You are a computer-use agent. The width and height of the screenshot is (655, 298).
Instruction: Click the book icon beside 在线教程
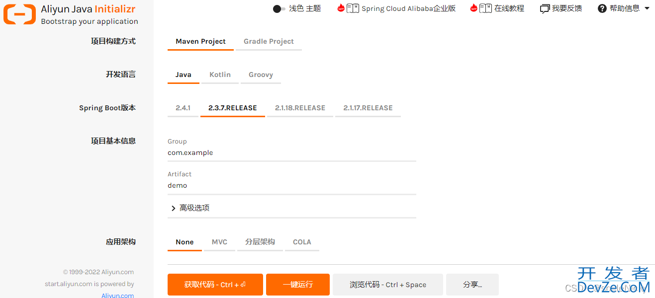(485, 8)
